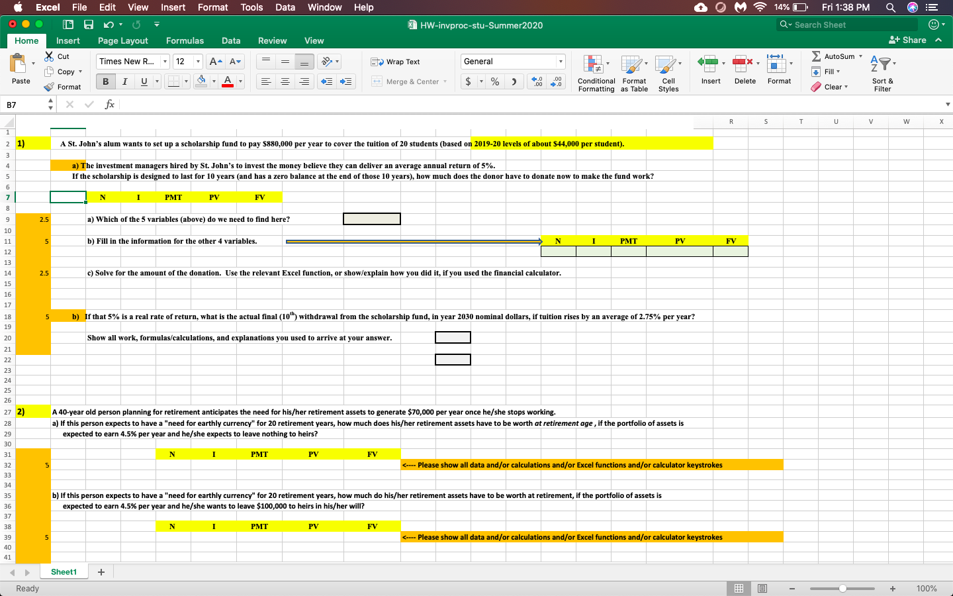Open the Review ribbon tab
Image resolution: width=953 pixels, height=596 pixels.
coord(272,40)
